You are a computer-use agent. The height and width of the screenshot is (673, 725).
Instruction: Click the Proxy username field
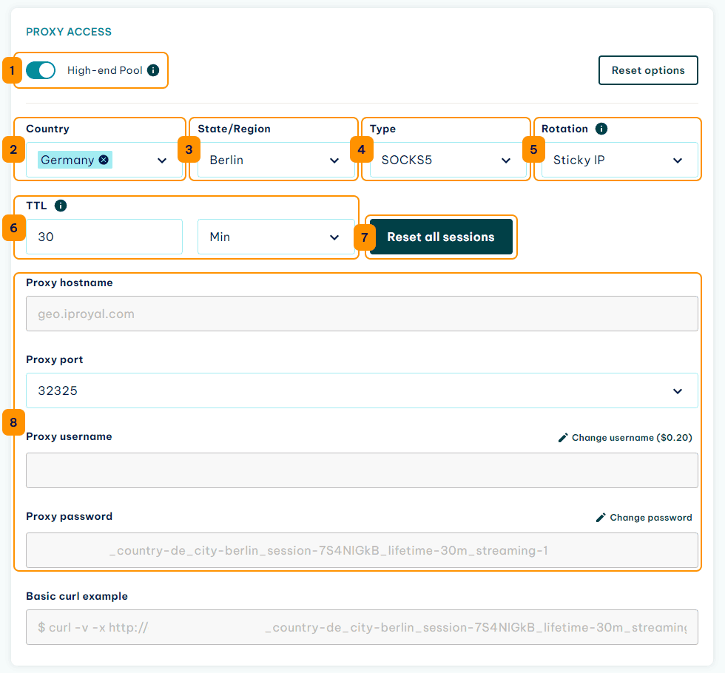coord(362,470)
